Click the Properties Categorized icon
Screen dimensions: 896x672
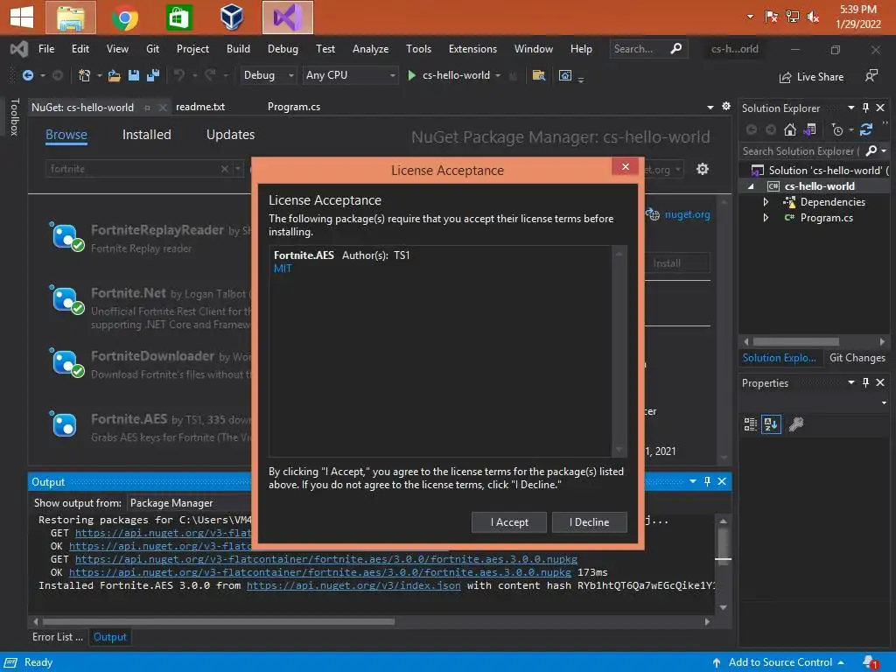click(750, 424)
